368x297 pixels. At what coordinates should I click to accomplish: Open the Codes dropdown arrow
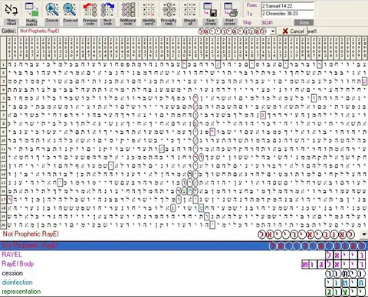[x=273, y=31]
